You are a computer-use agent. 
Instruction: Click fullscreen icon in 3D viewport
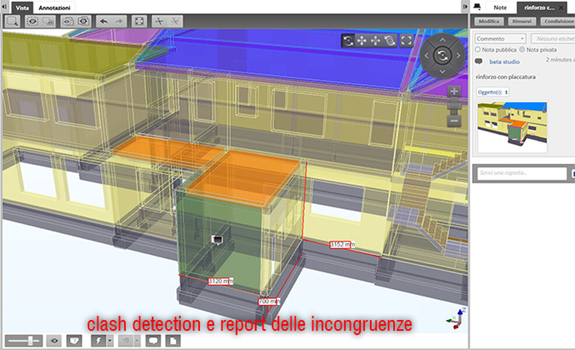(x=406, y=40)
